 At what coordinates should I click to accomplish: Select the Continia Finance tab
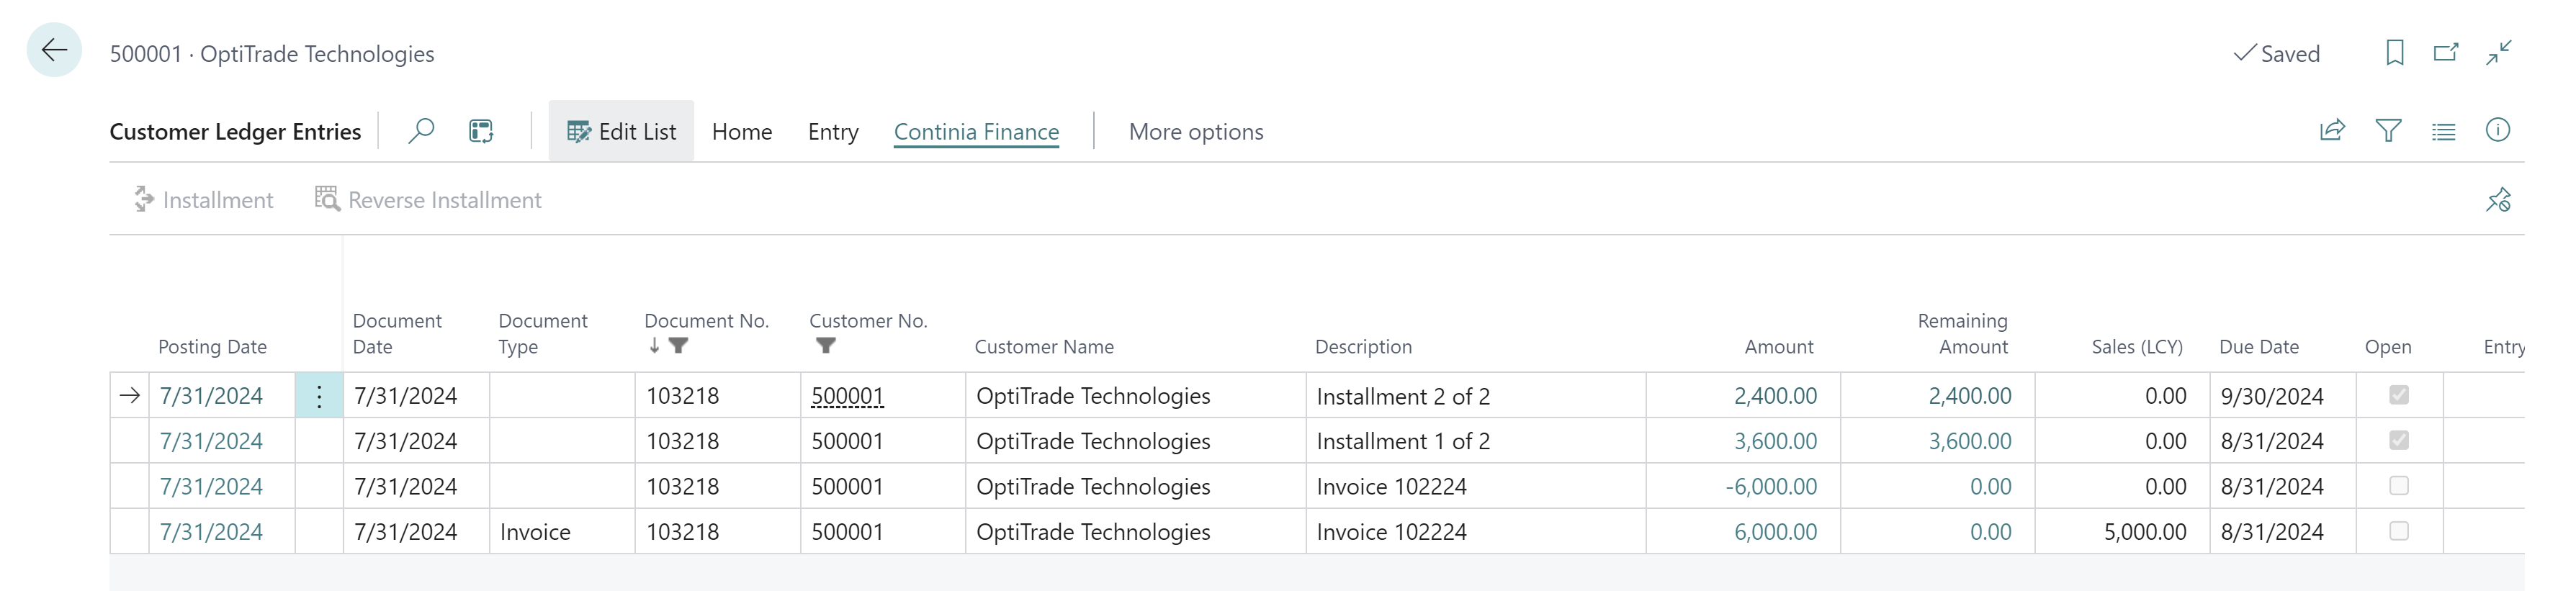point(976,132)
